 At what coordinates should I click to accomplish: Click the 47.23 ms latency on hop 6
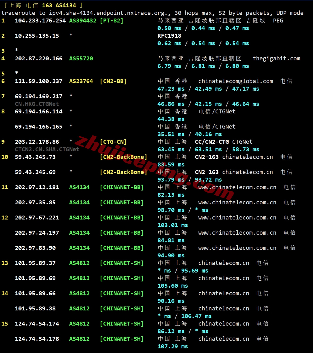tap(171, 89)
